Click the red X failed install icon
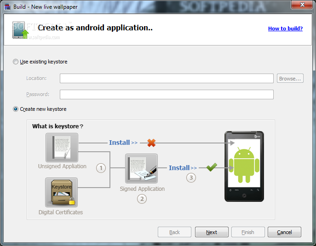The width and height of the screenshot is (316, 246). [151, 143]
